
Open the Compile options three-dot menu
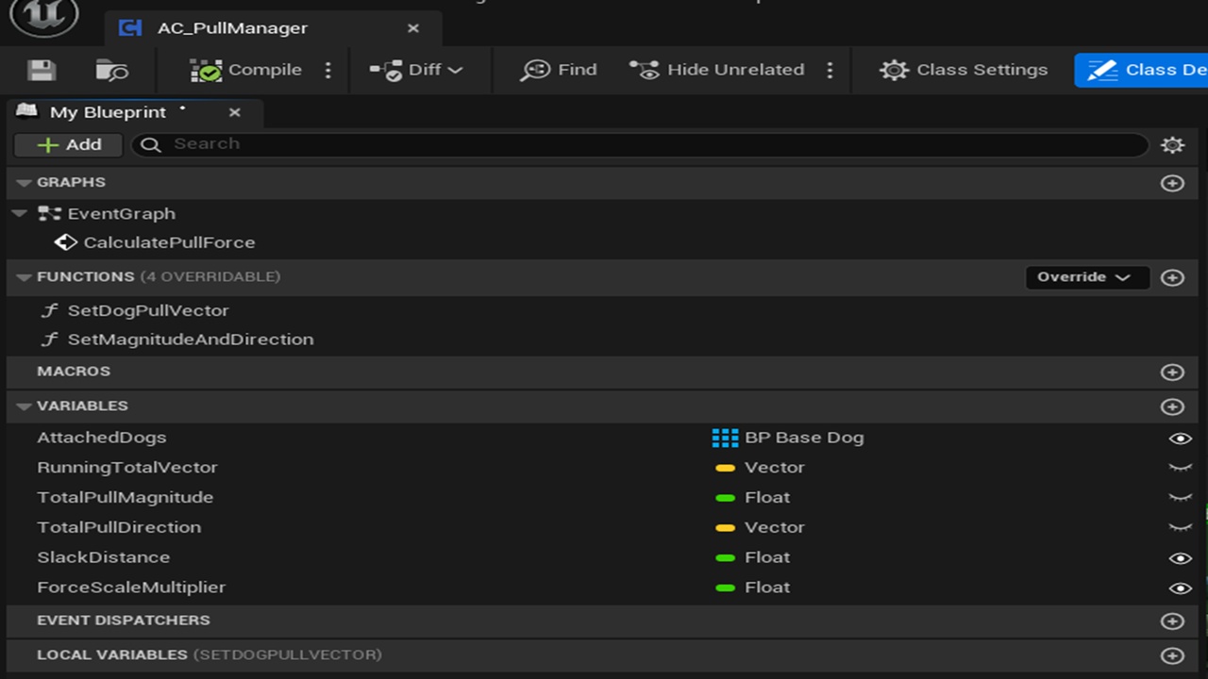(328, 70)
